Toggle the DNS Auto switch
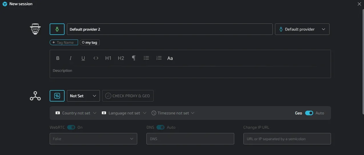364x155 pixels. 160,127
